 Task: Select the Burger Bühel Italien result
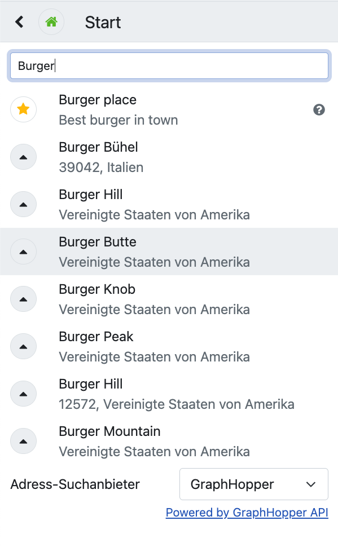click(169, 157)
